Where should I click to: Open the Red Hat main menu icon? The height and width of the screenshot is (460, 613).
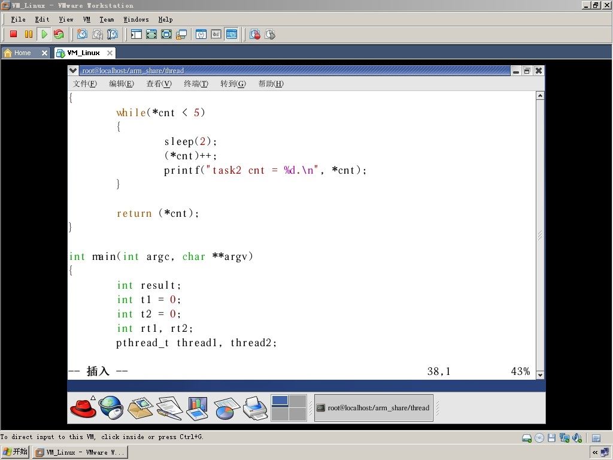pyautogui.click(x=83, y=407)
